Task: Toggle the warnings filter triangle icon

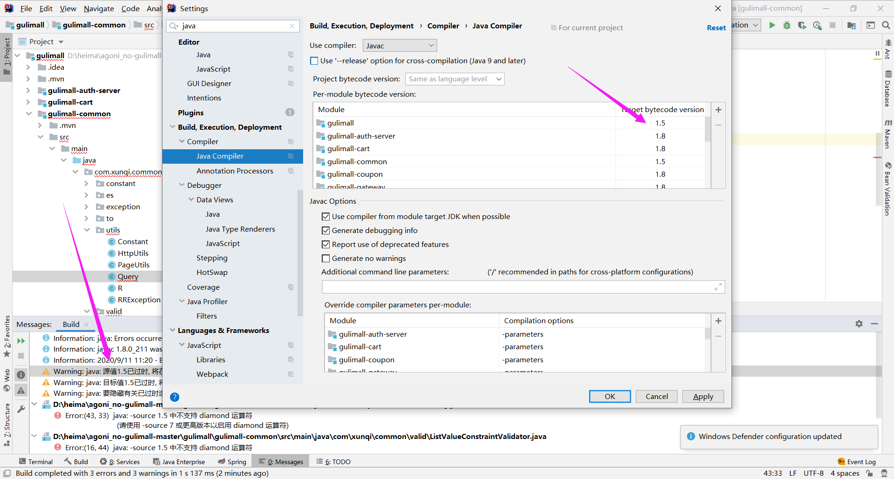Action: pos(21,391)
